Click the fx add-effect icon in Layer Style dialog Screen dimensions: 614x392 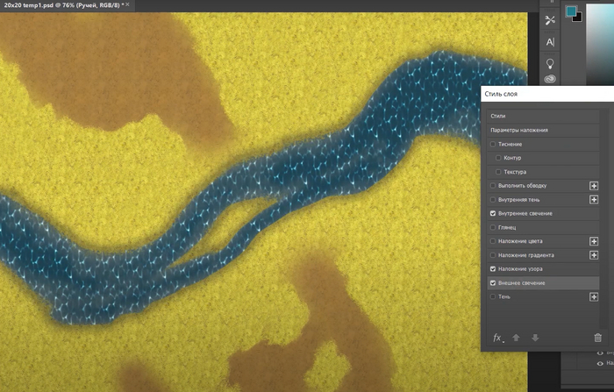[x=497, y=338]
